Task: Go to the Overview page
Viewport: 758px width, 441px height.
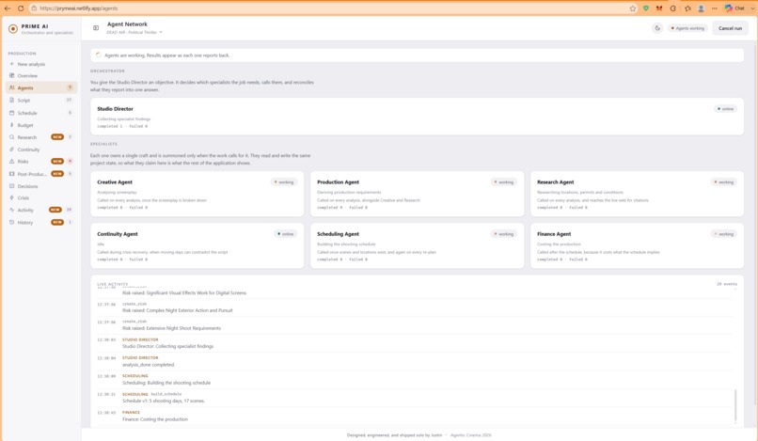Action: 40,75
